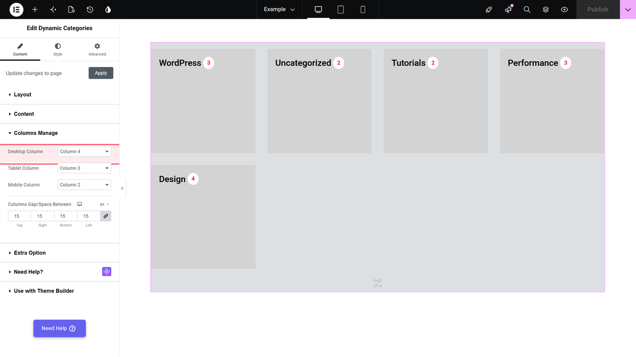Click the purple Need Help widget icon
This screenshot has height=357, width=636.
107,272
